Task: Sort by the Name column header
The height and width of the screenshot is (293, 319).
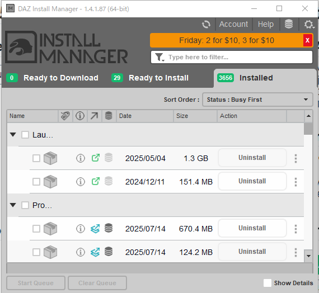Action: pos(33,116)
